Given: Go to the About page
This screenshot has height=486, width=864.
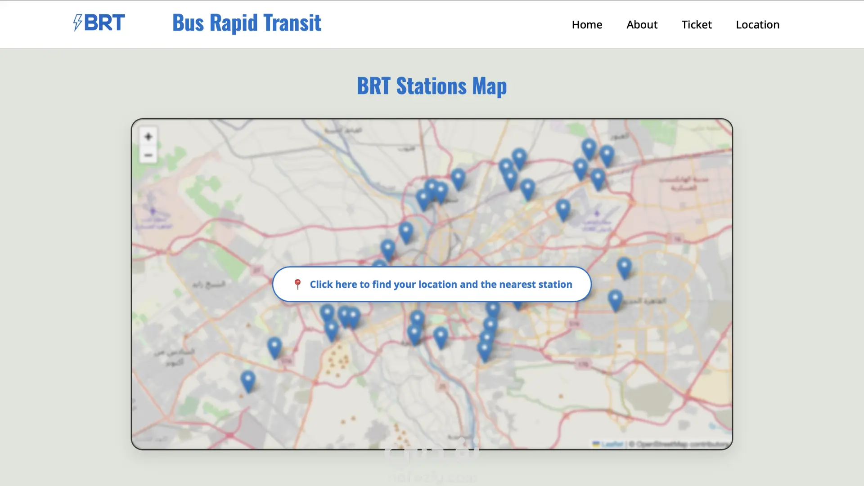Looking at the screenshot, I should click(x=642, y=25).
